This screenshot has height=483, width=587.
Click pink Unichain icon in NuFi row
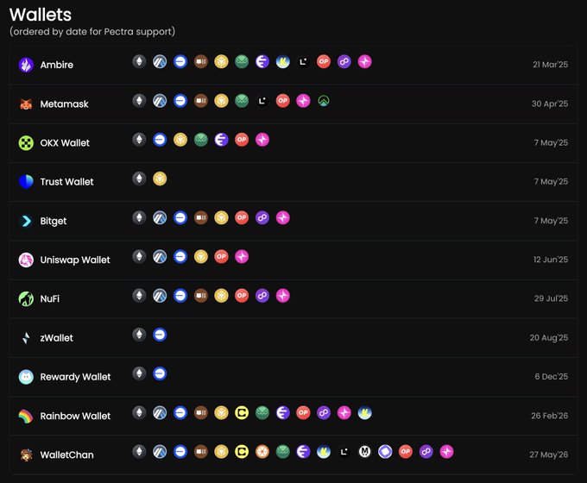pyautogui.click(x=282, y=296)
